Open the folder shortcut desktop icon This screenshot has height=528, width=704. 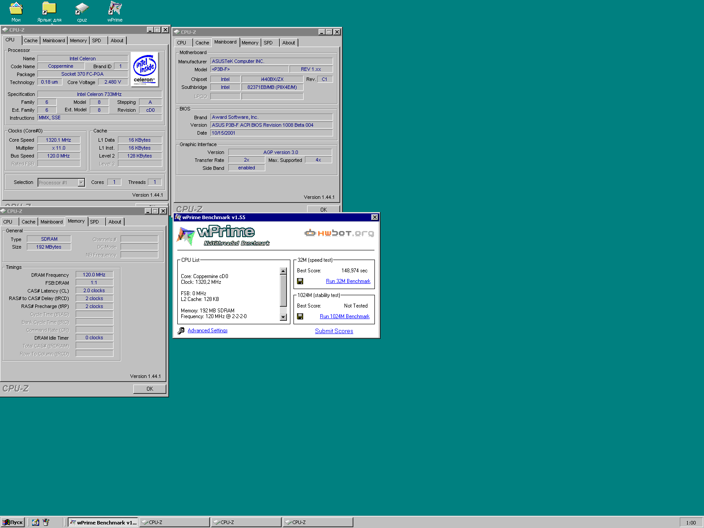coord(49,11)
